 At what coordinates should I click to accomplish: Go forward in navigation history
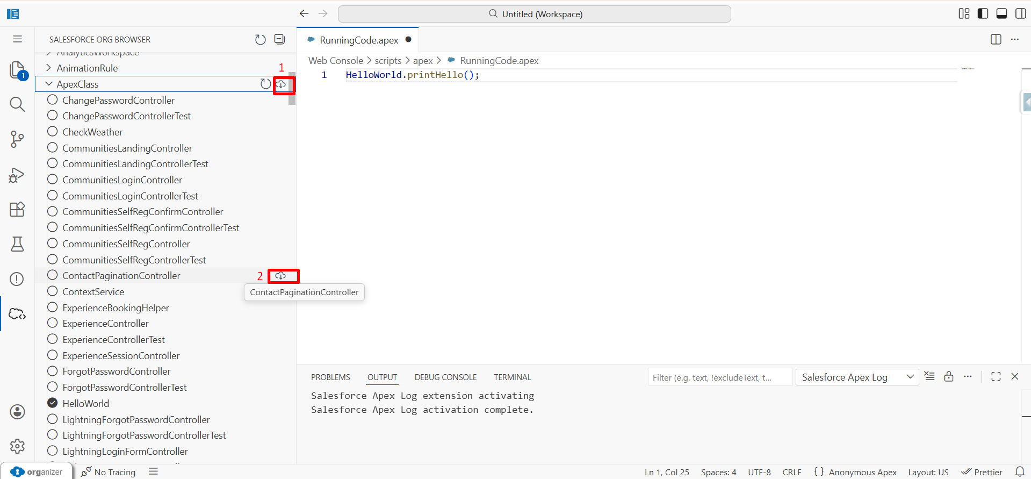(323, 13)
